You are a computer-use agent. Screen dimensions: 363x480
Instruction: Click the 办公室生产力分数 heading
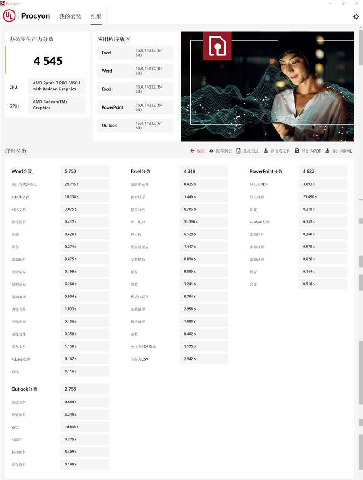(31, 39)
